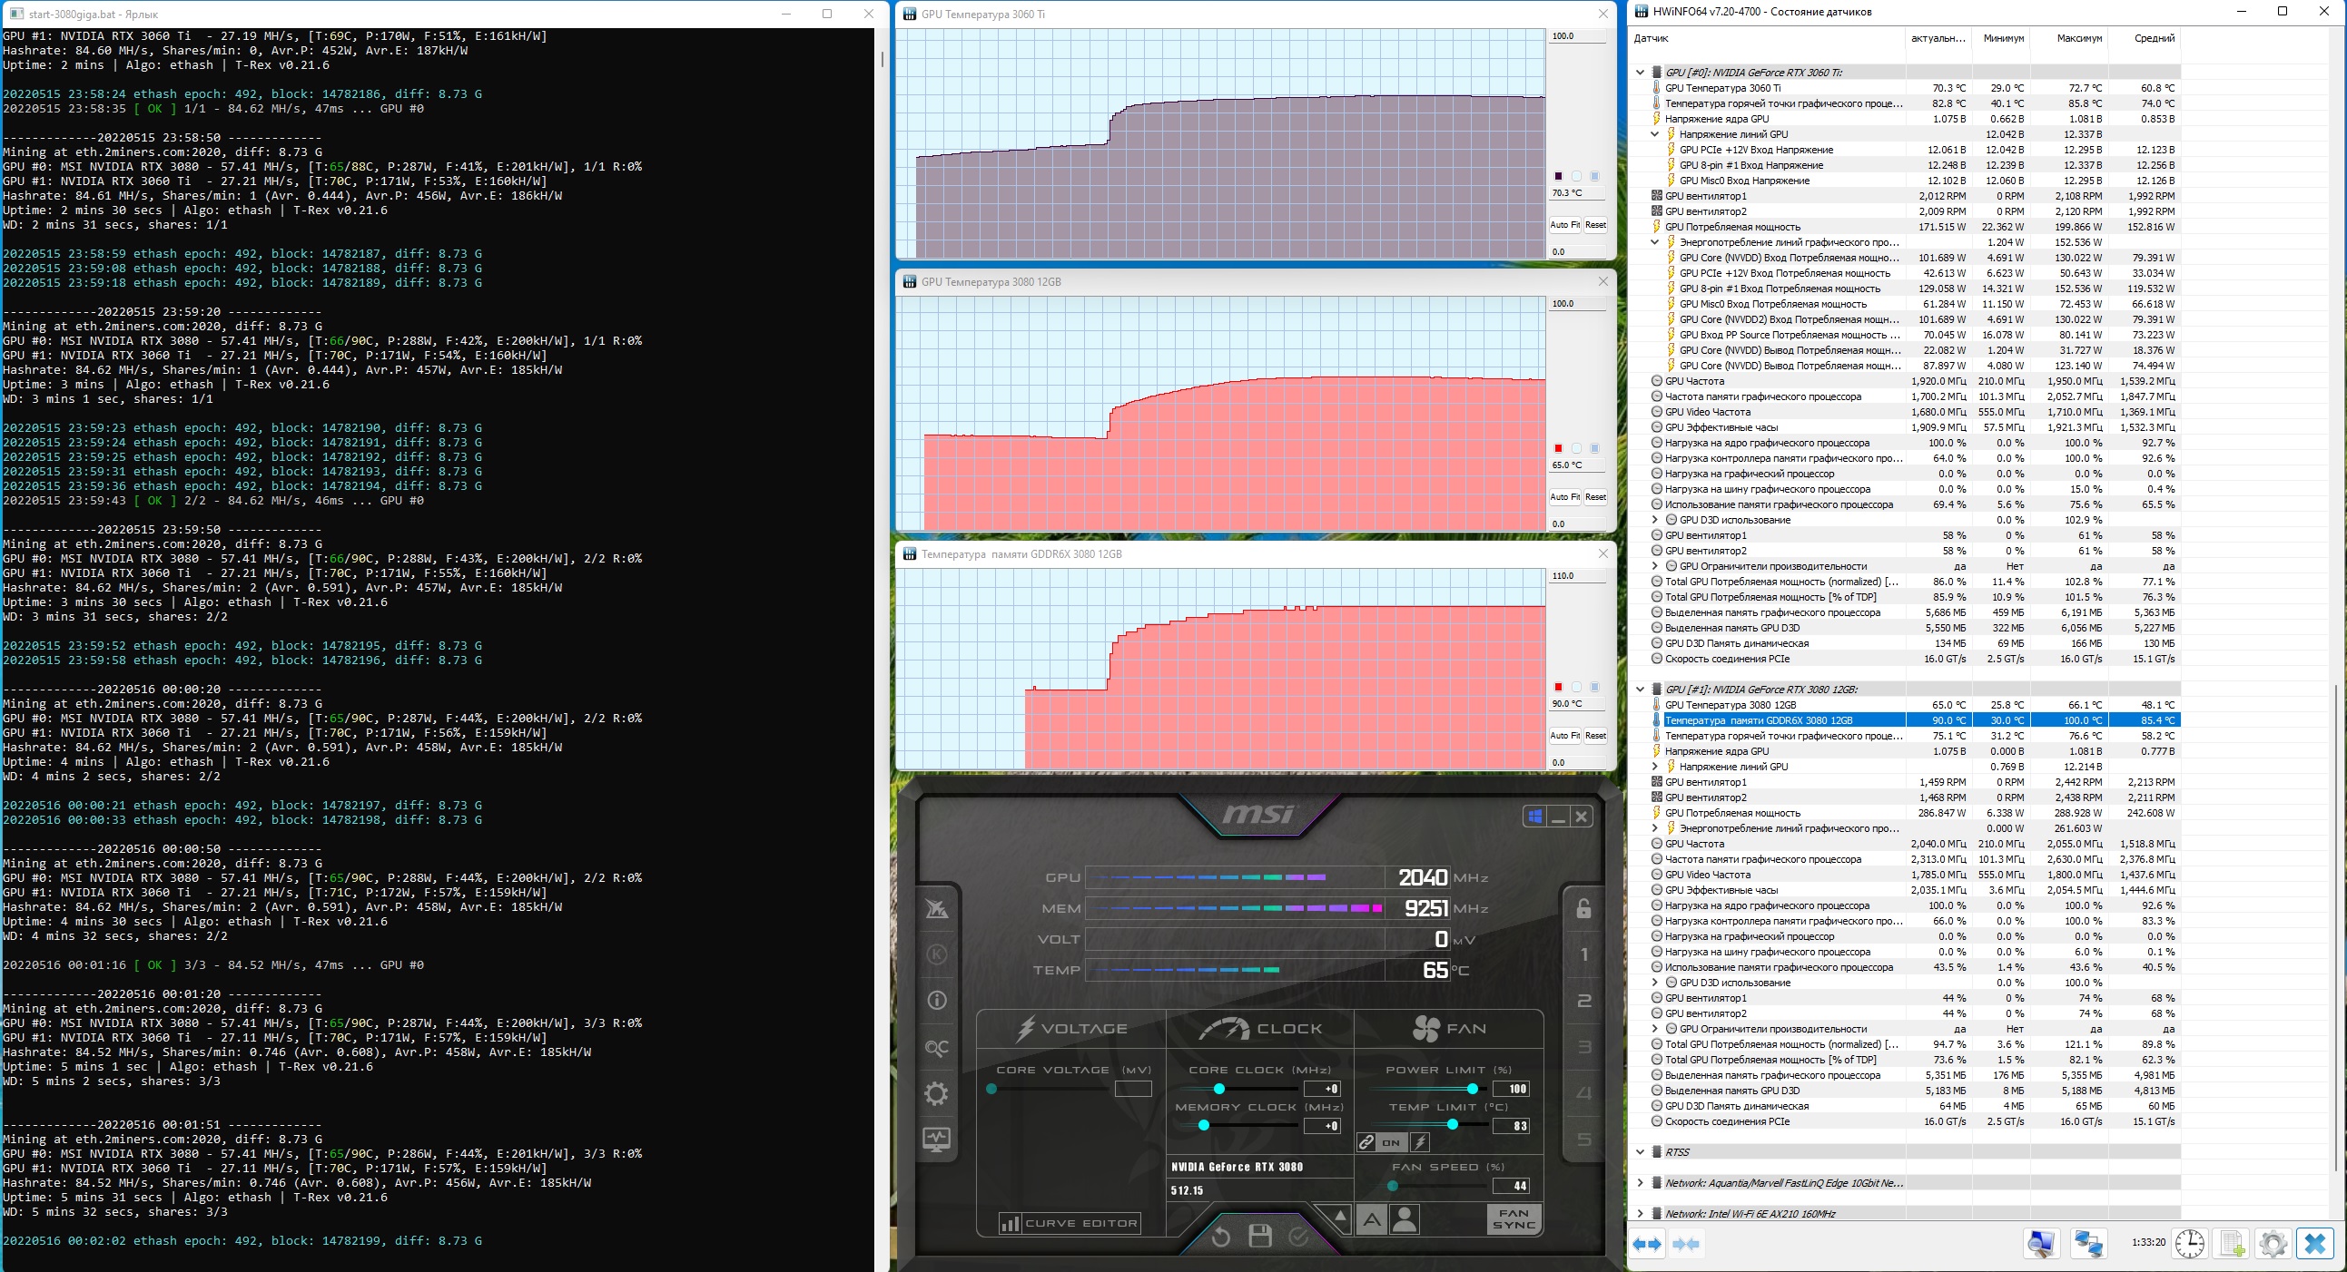Reset HWiNFO sensor clock timer icon

2189,1243
